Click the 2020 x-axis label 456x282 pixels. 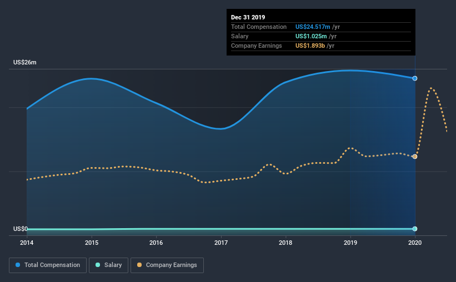point(415,243)
